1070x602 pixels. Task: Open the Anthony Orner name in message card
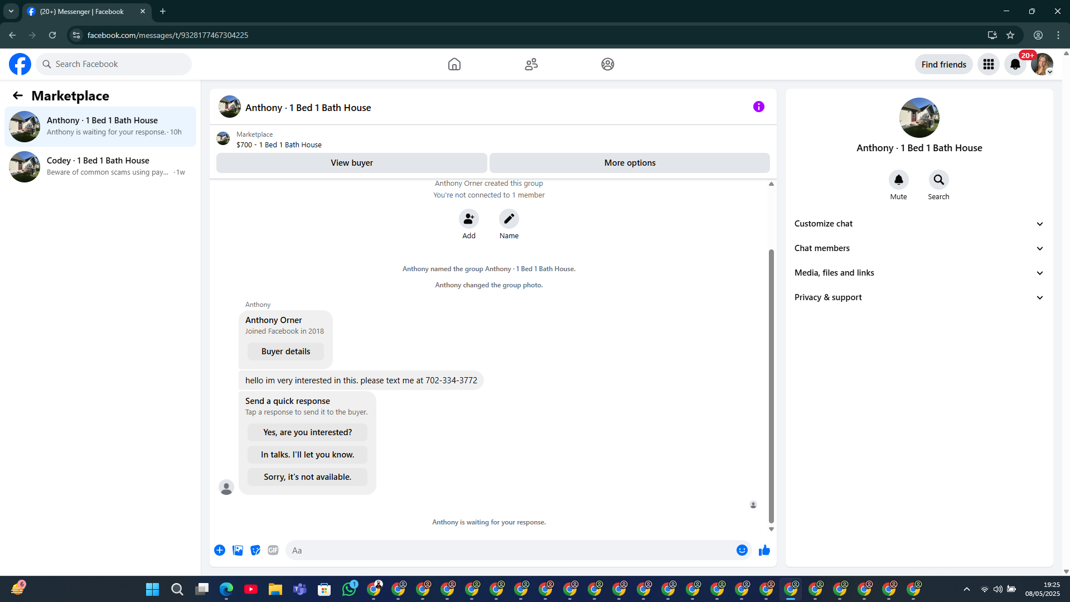click(x=273, y=320)
